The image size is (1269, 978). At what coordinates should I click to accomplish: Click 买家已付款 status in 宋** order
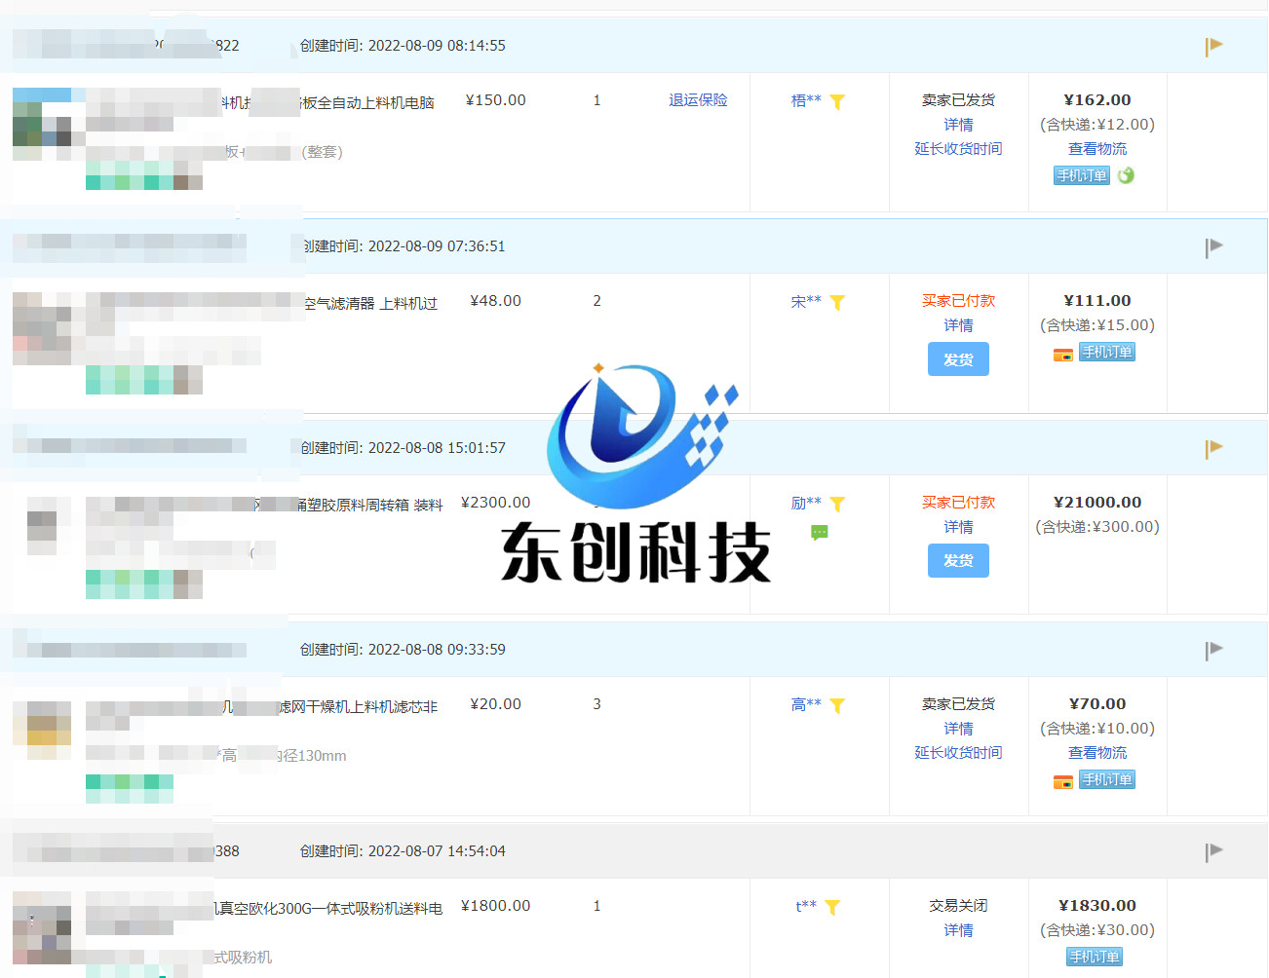pos(958,301)
